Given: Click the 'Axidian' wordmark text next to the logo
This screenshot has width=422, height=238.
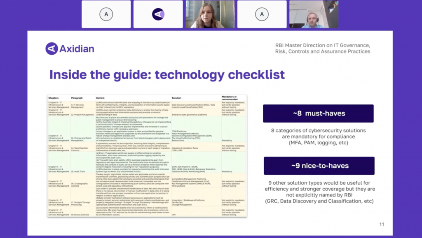Looking at the screenshot, I should tap(77, 49).
